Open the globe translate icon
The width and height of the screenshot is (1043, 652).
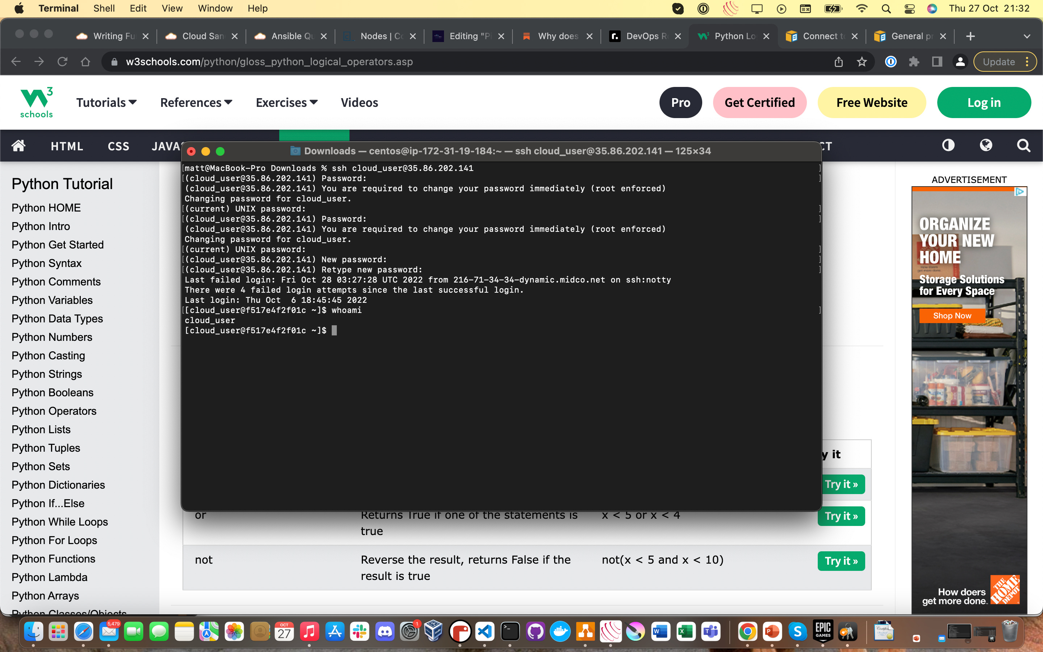(986, 146)
